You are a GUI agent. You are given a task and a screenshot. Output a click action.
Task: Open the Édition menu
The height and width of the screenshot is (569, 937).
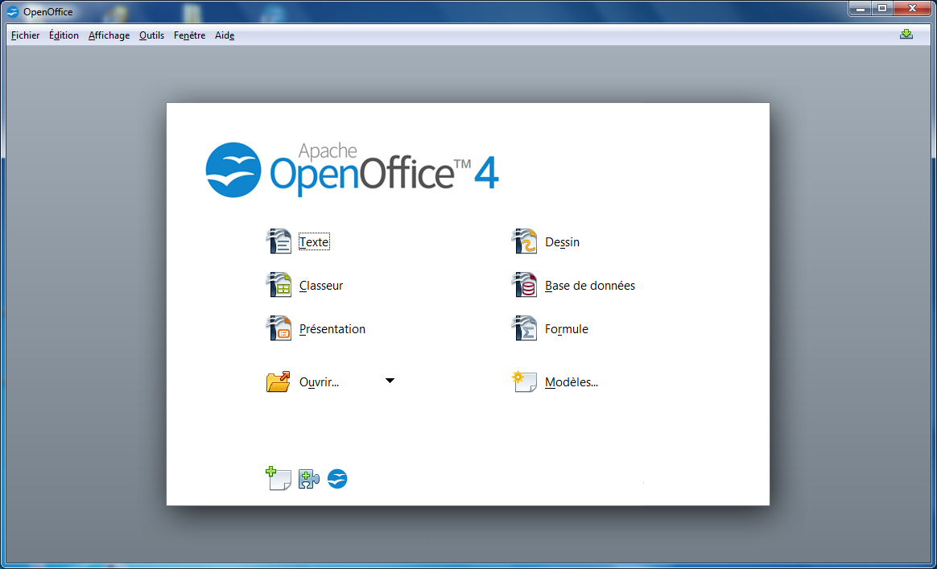pos(64,35)
